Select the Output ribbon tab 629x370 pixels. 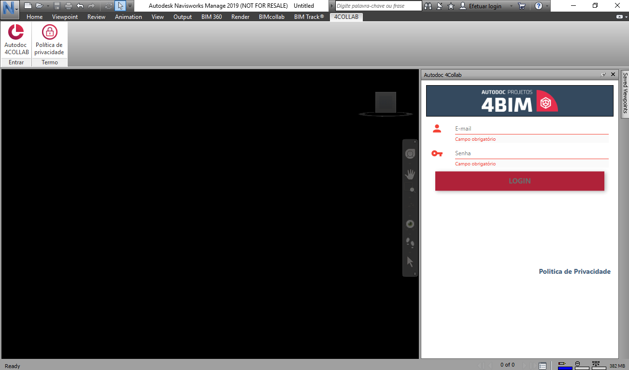pos(183,17)
